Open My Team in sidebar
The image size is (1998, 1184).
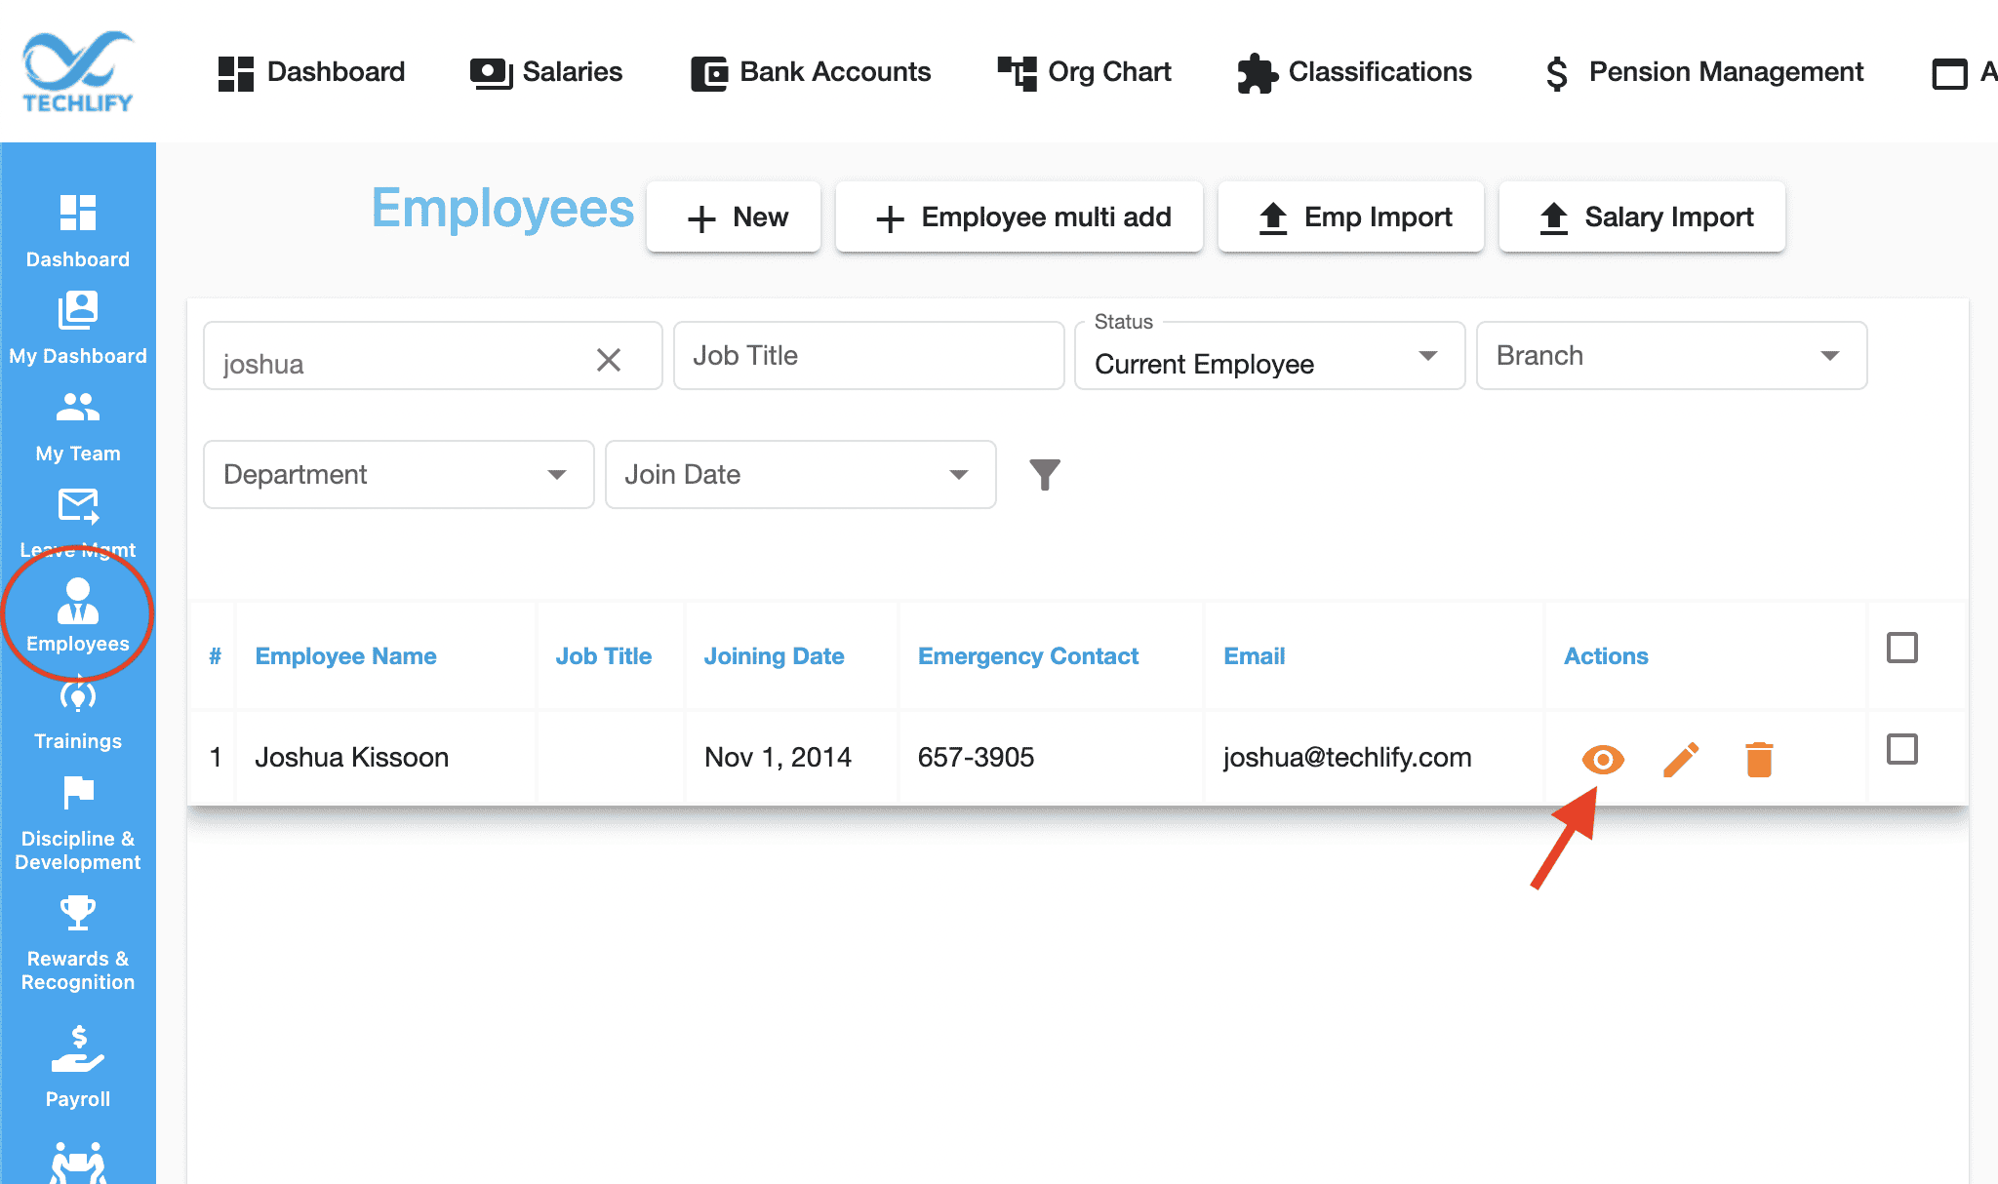point(78,426)
